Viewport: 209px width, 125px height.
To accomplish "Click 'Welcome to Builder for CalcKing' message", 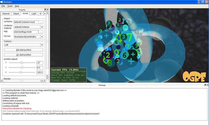I will click(x=17, y=109).
